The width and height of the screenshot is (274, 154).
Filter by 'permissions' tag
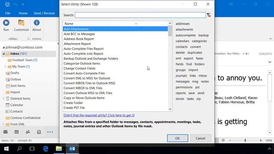(184, 87)
